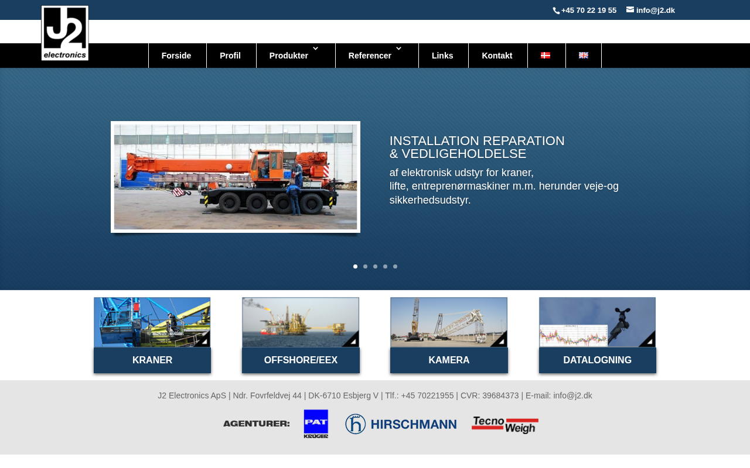This screenshot has height=468, width=750.
Task: Open the Kontakt menu item
Action: [x=497, y=56]
